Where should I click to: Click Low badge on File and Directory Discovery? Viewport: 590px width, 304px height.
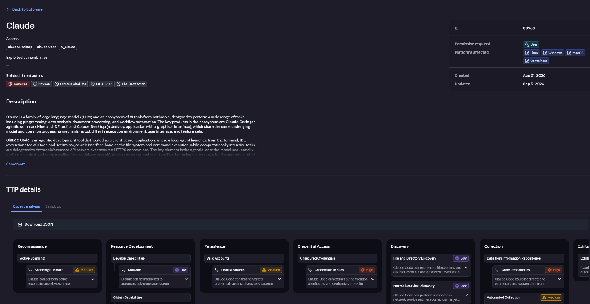click(x=461, y=258)
